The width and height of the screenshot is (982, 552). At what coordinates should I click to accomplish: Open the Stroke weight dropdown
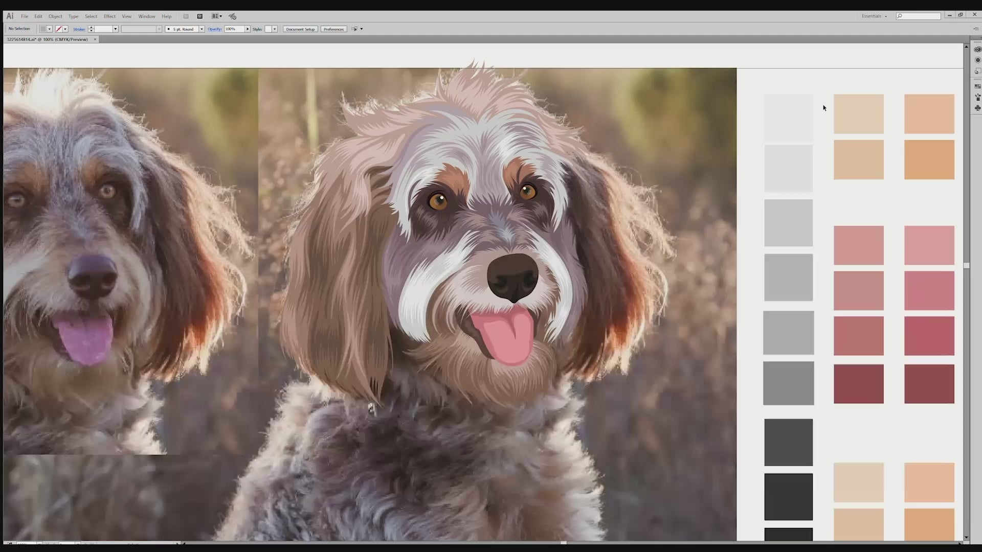tap(116, 29)
